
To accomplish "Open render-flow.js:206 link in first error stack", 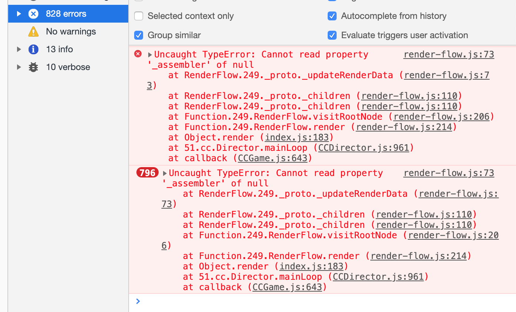I will click(441, 117).
